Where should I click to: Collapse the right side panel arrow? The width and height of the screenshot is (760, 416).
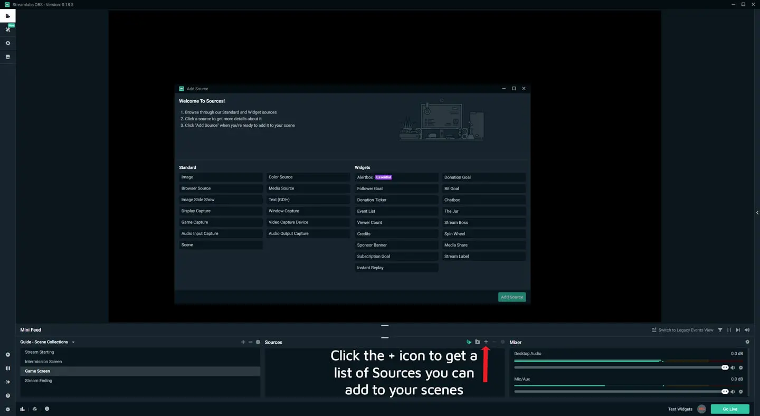pyautogui.click(x=757, y=213)
